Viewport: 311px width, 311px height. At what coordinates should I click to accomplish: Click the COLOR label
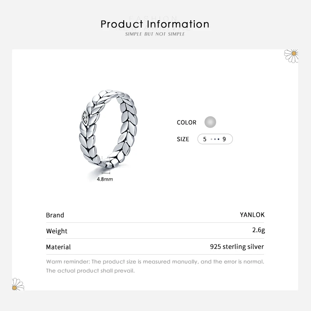187,122
